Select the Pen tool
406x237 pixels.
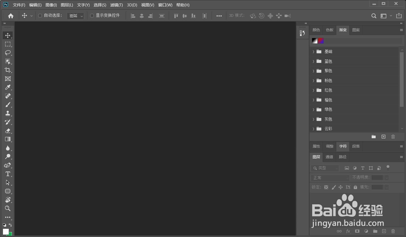(8, 165)
